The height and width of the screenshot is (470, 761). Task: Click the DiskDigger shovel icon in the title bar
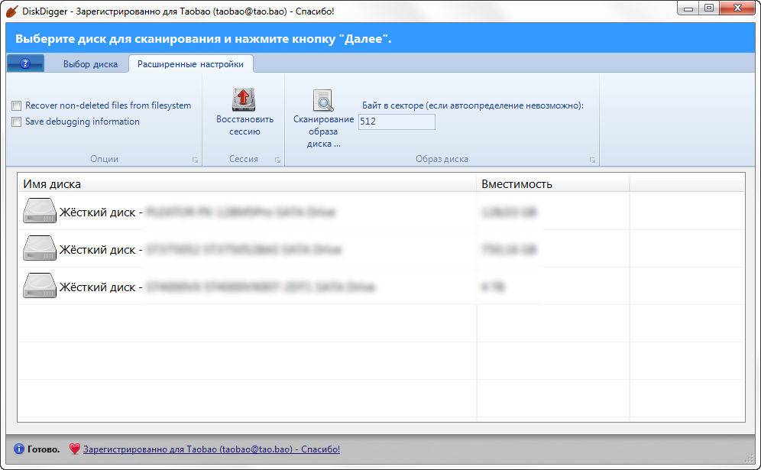[x=12, y=11]
